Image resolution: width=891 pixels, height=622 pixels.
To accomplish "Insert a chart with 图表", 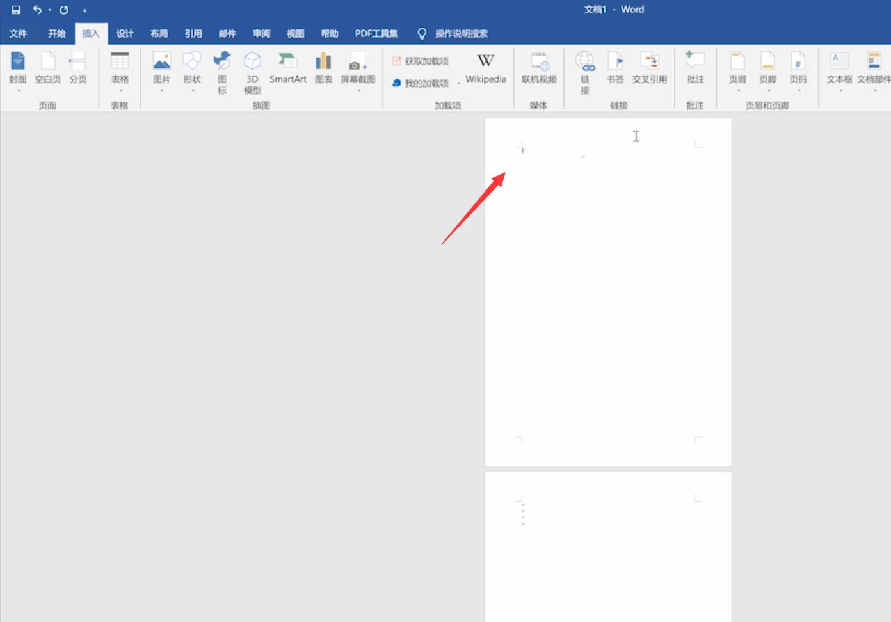I will [323, 68].
